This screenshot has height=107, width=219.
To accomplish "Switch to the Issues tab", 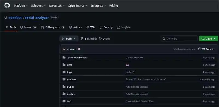I will click(x=28, y=27).
